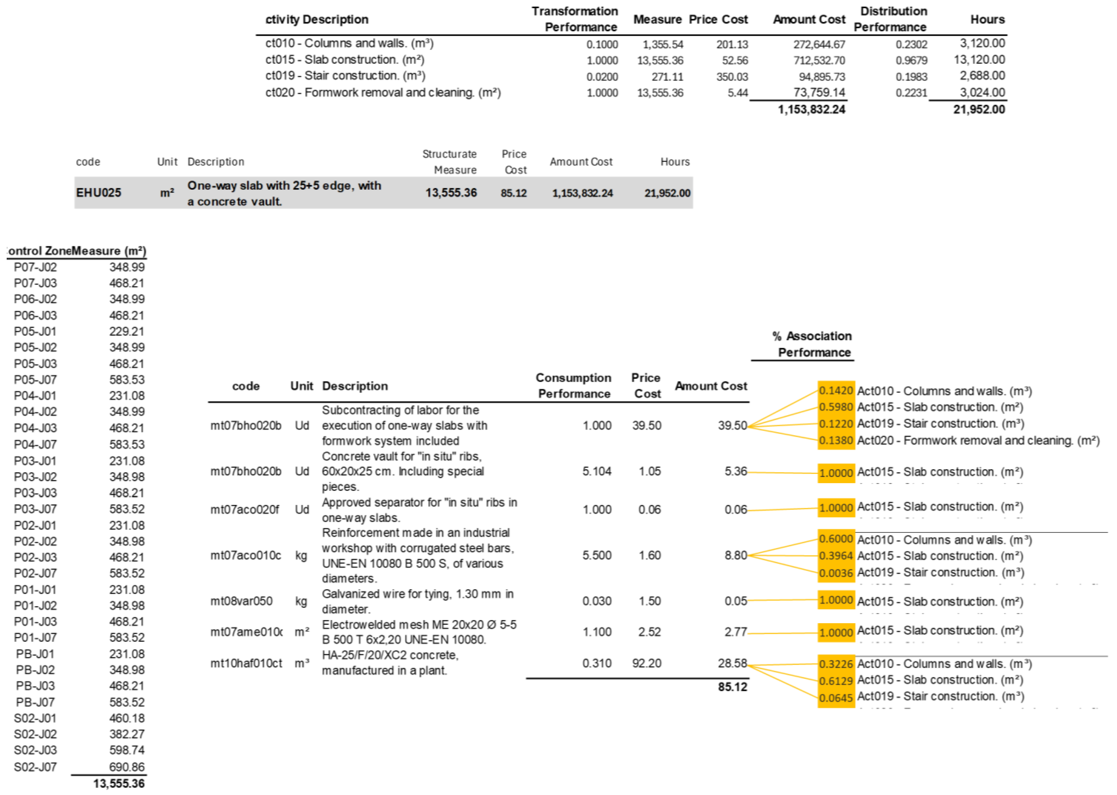Click the 0.6129 association value
This screenshot has height=795, width=1117.
836,681
